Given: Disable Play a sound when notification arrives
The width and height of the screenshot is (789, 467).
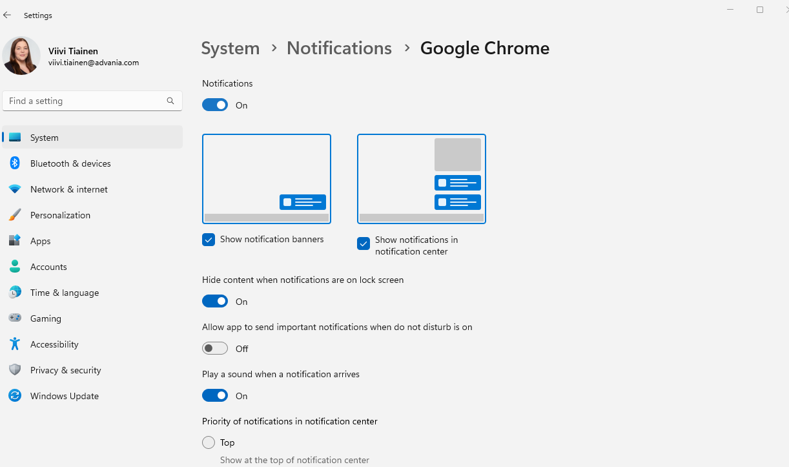Looking at the screenshot, I should [215, 396].
